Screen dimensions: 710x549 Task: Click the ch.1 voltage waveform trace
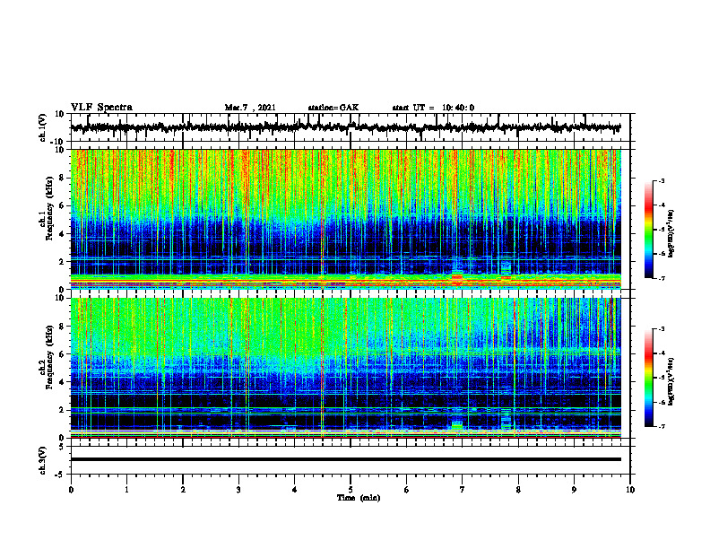pyautogui.click(x=345, y=127)
